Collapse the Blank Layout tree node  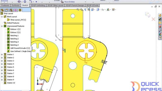tap(2, 17)
